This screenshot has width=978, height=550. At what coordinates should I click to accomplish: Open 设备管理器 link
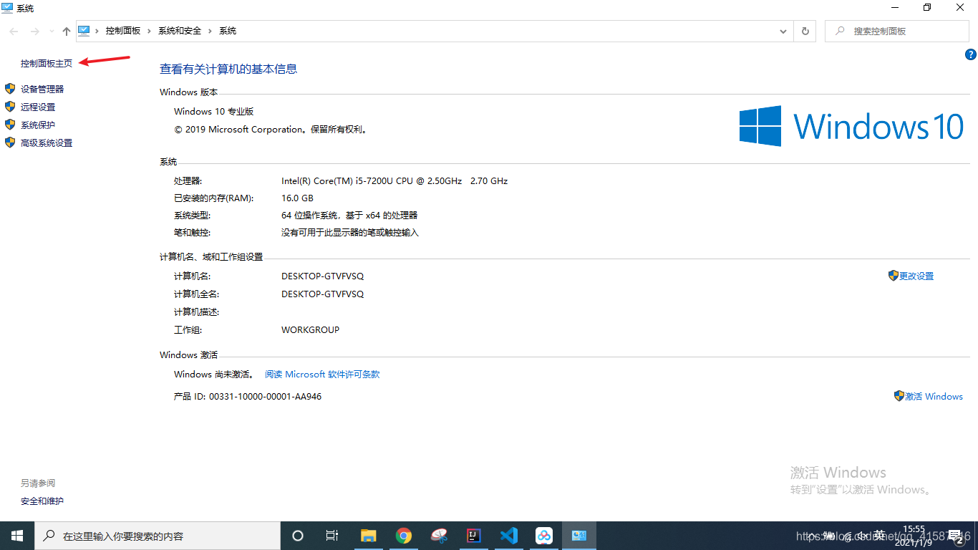click(x=42, y=89)
